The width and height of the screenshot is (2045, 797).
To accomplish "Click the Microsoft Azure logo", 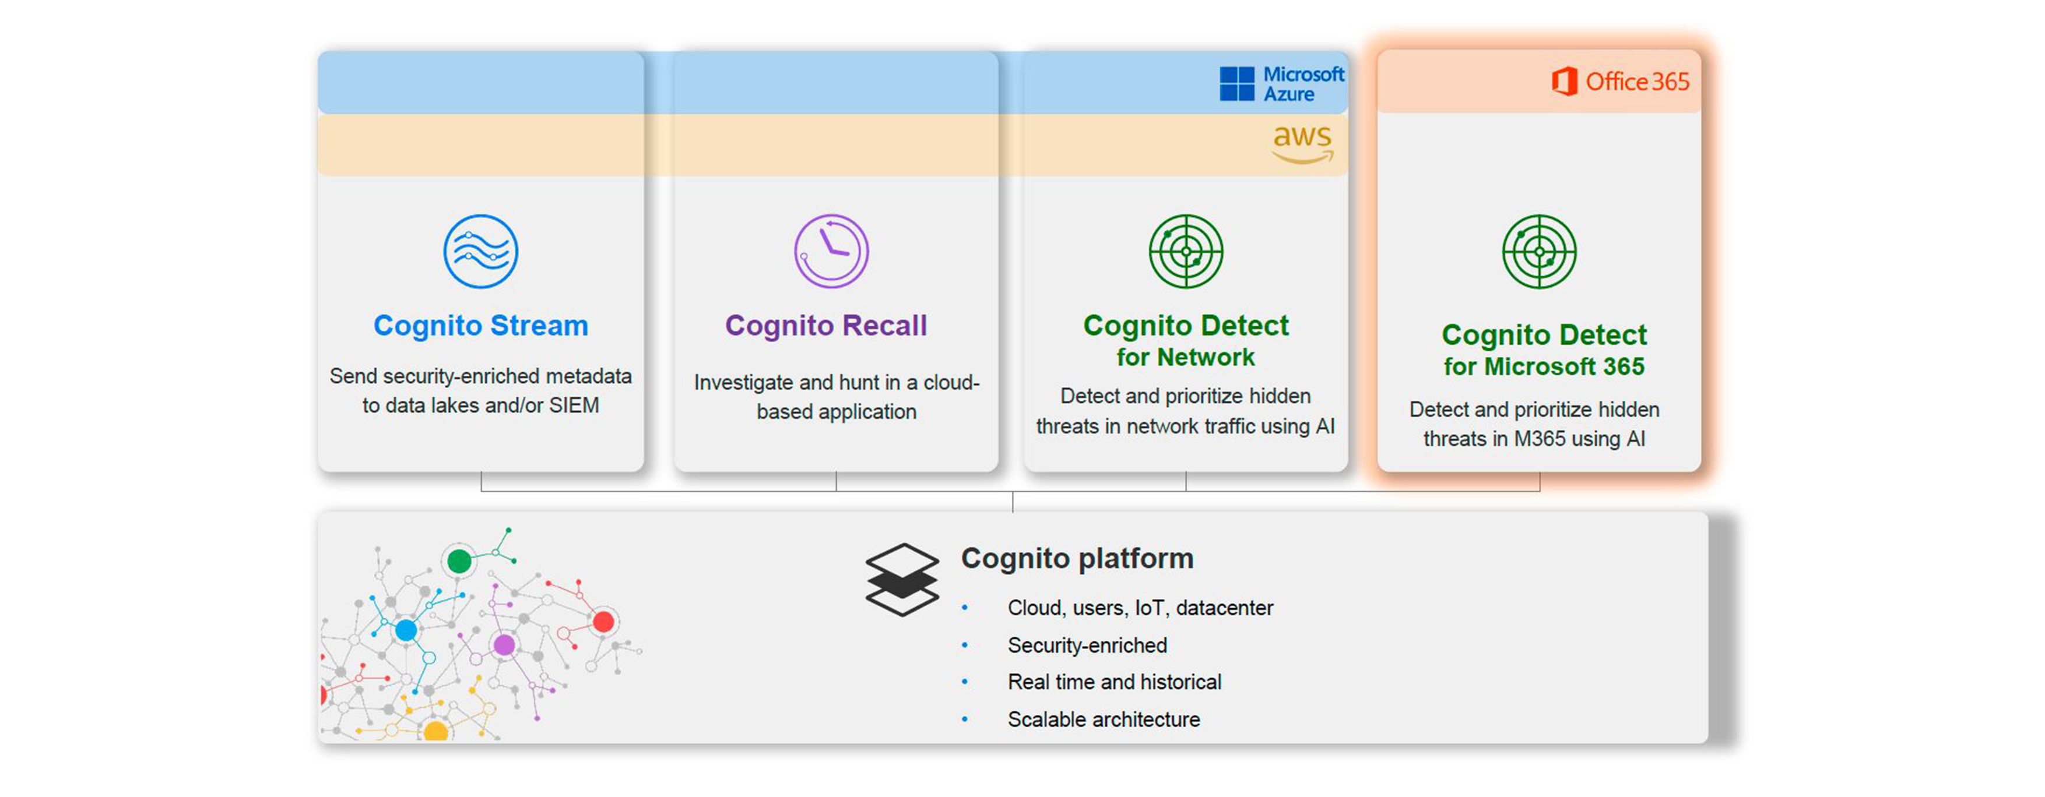I will coord(1282,83).
